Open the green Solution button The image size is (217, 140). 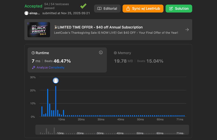coord(179,9)
